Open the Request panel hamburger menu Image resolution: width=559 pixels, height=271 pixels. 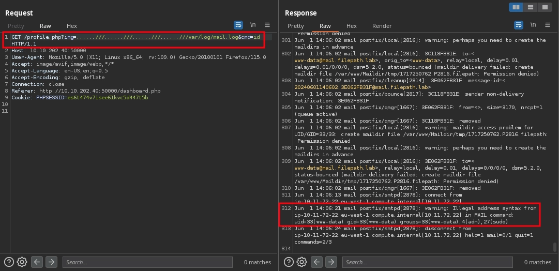click(267, 25)
